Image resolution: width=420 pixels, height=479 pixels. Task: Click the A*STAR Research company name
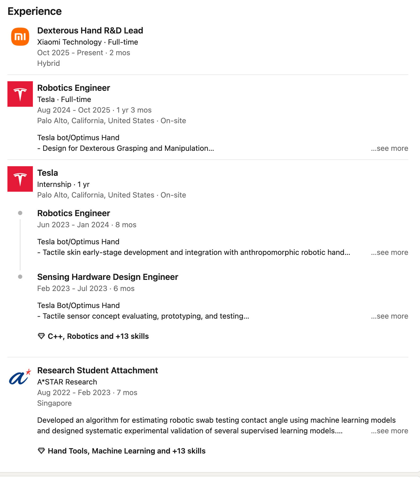coord(67,382)
